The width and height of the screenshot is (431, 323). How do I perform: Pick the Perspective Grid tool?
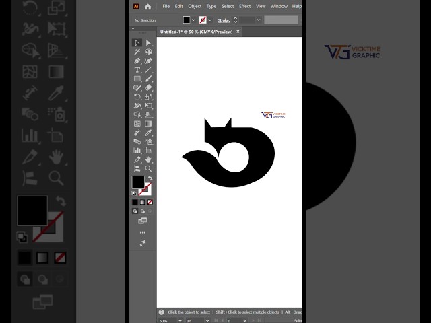click(x=148, y=115)
